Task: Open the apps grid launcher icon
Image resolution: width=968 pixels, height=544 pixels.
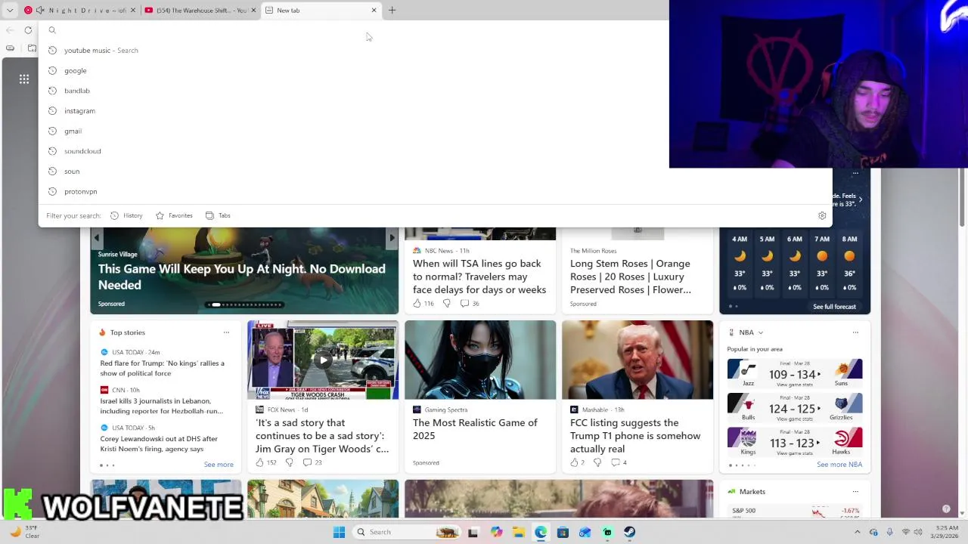Action: [x=24, y=79]
